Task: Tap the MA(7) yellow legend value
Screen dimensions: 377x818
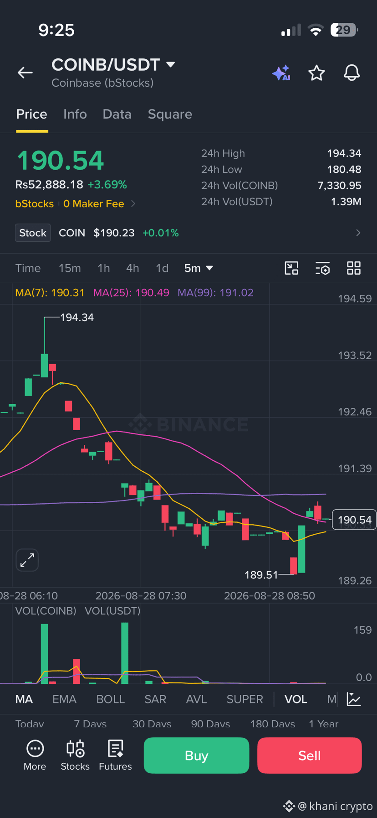Action: point(50,292)
